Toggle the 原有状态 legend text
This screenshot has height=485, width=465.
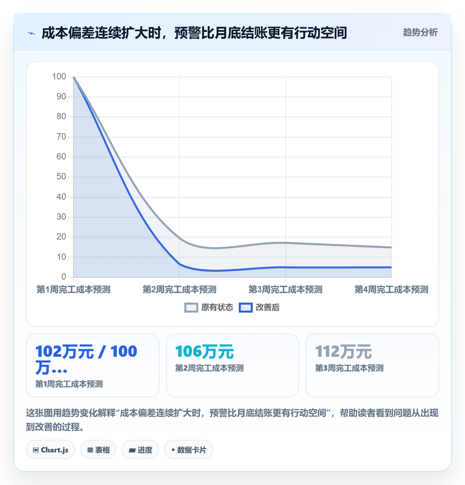(x=217, y=308)
